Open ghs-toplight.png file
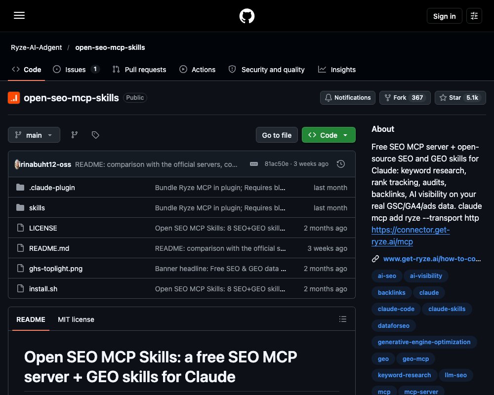 [56, 269]
